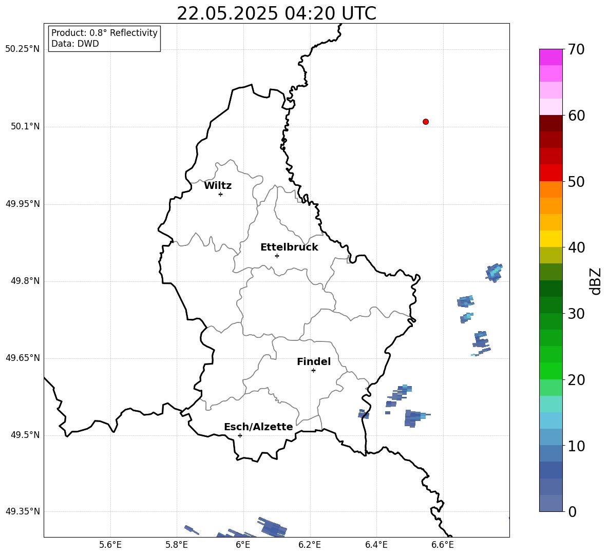Image resolution: width=608 pixels, height=555 pixels.
Task: Click the 49.8°N latitude label
Action: 25,281
